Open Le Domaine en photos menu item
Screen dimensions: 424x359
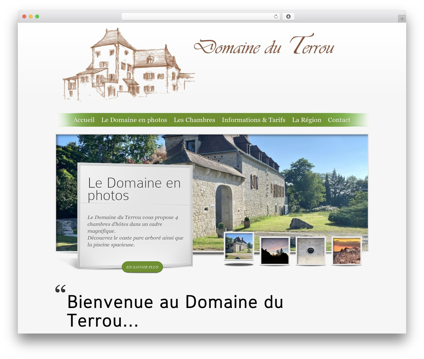(134, 120)
